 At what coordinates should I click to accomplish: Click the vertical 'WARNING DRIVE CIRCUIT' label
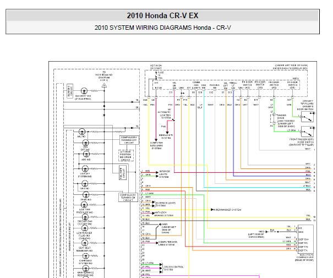70,237
